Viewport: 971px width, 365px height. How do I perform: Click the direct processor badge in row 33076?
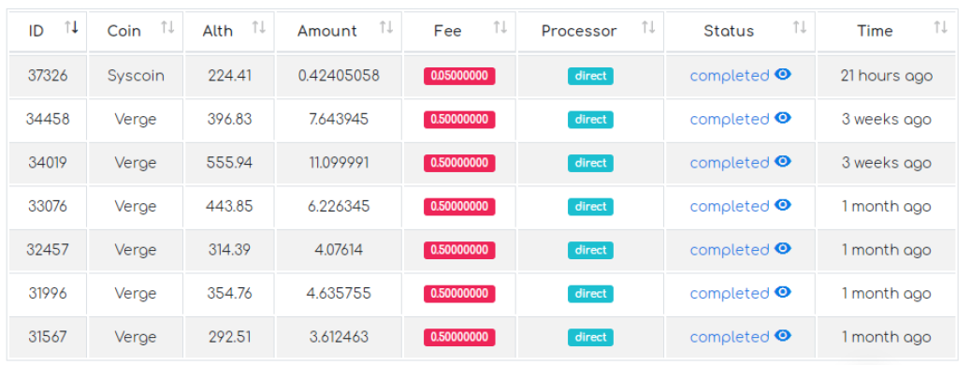(591, 206)
